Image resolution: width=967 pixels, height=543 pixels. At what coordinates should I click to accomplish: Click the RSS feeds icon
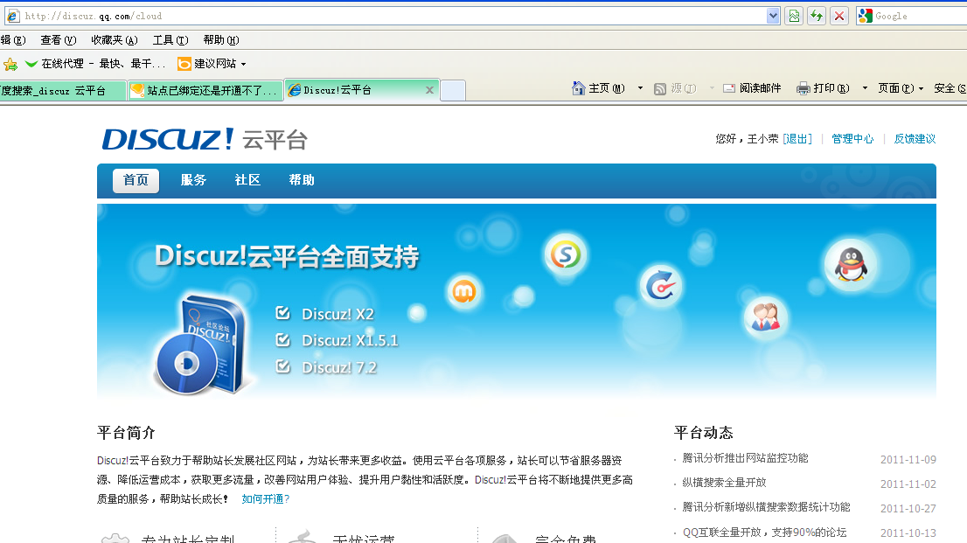tap(660, 89)
